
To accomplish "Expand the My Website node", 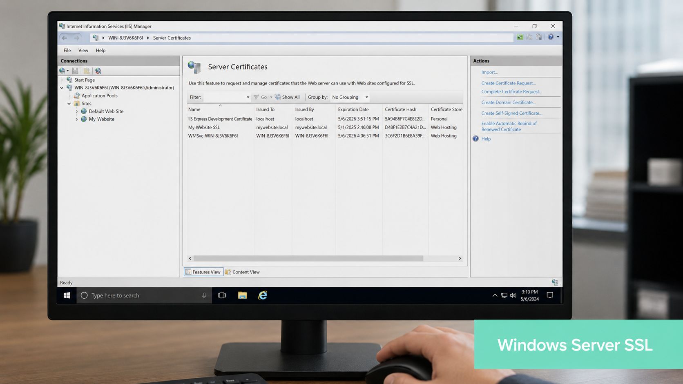I will coord(76,119).
